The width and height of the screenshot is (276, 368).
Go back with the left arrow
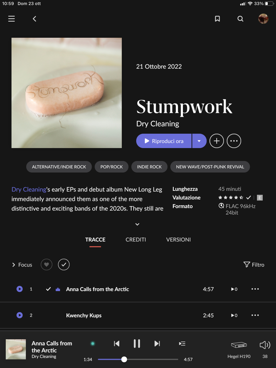point(34,19)
